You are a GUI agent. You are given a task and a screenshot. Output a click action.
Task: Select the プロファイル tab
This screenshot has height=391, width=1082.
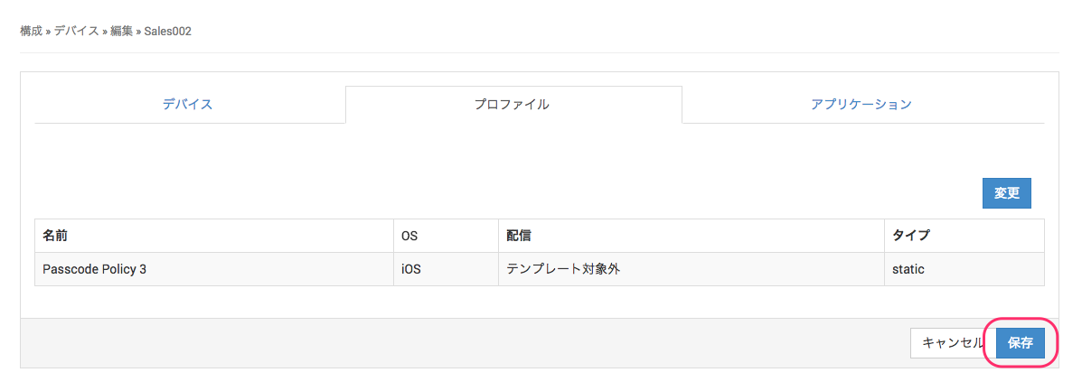513,105
